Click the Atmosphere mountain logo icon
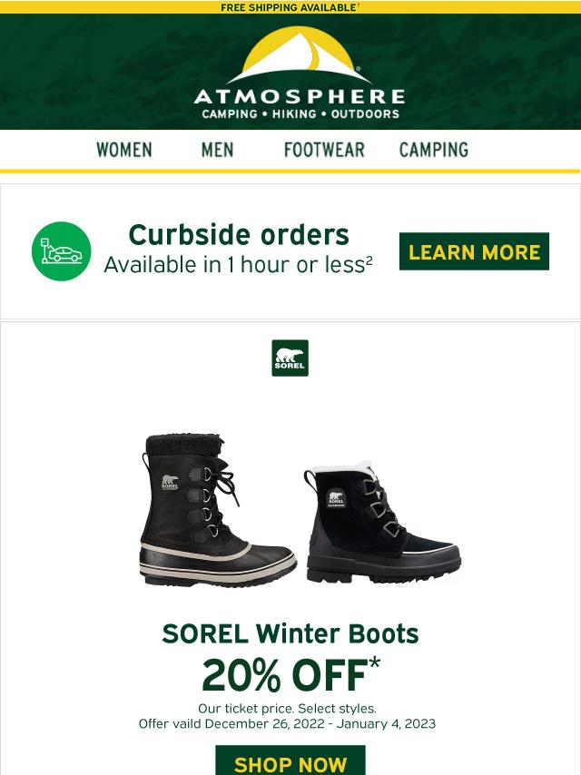The height and width of the screenshot is (775, 581). pos(300,55)
